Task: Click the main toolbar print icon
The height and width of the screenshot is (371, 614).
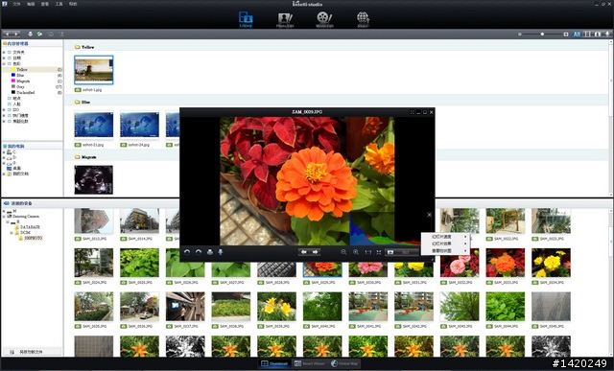Action: coord(30,35)
